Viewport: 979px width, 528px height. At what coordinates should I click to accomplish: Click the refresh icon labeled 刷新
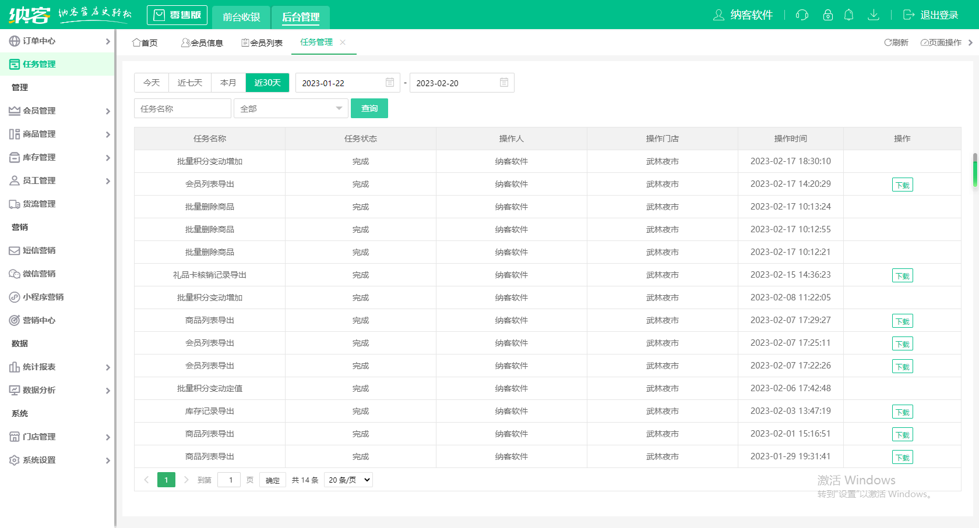click(x=896, y=42)
